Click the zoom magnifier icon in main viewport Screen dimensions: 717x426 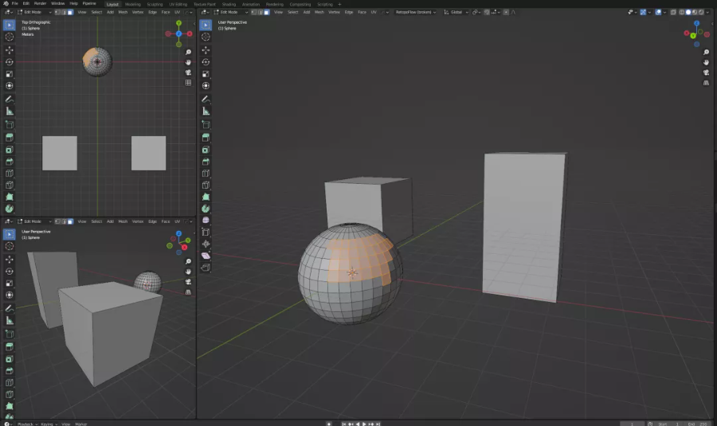click(706, 51)
